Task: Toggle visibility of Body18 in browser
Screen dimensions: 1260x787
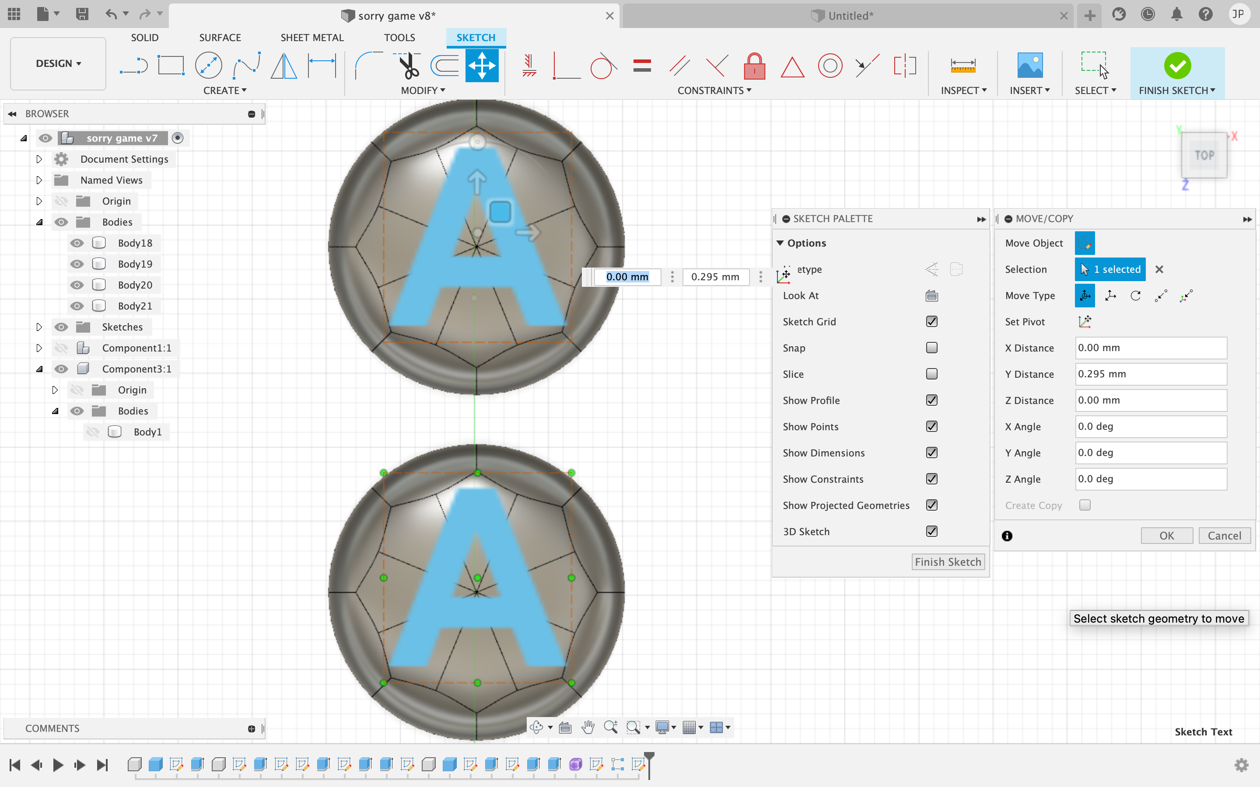Action: pyautogui.click(x=76, y=242)
